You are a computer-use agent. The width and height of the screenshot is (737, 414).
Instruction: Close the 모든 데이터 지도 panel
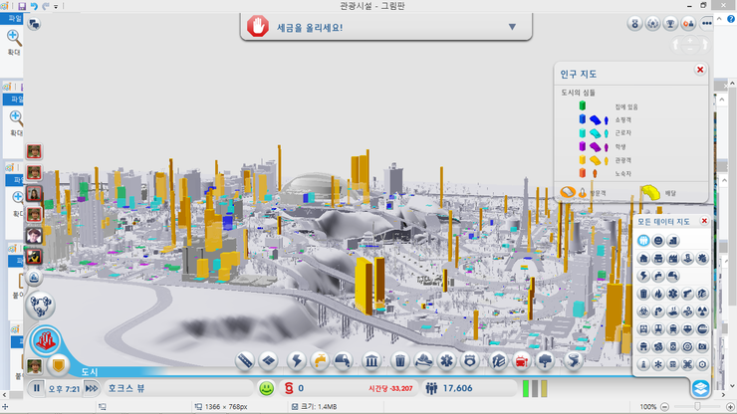[704, 221]
